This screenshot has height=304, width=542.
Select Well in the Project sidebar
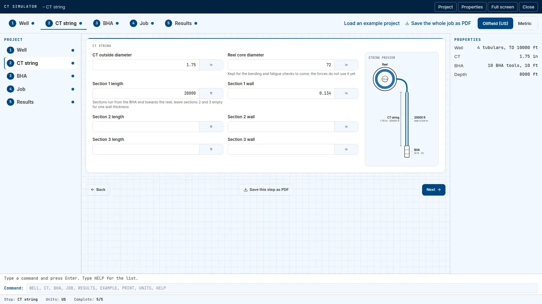click(41, 50)
